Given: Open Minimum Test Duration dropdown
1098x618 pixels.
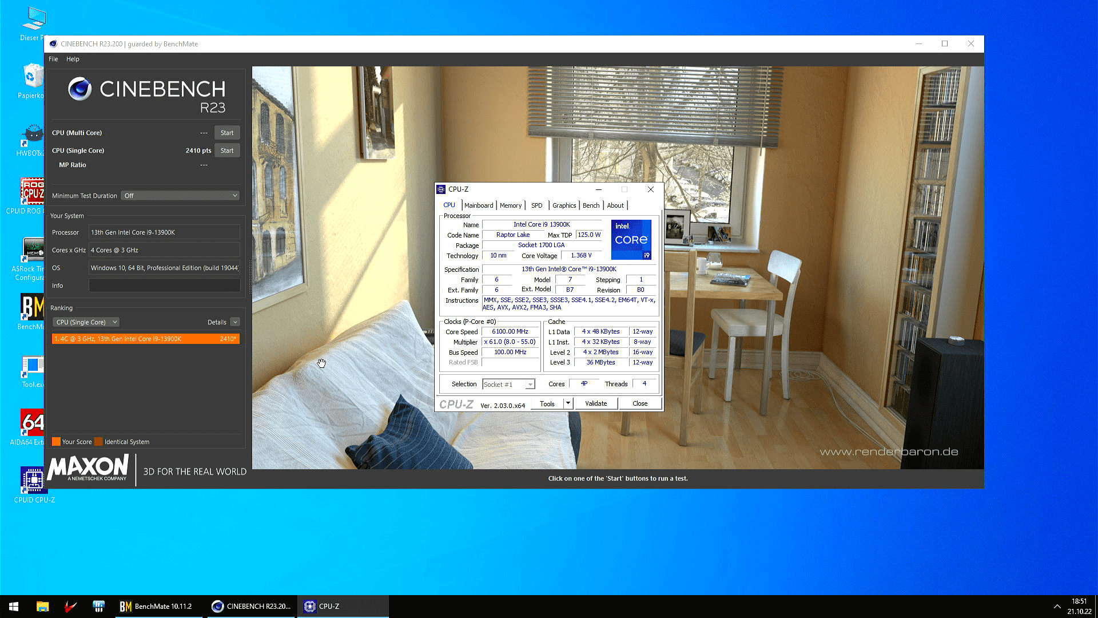Looking at the screenshot, I should [180, 196].
